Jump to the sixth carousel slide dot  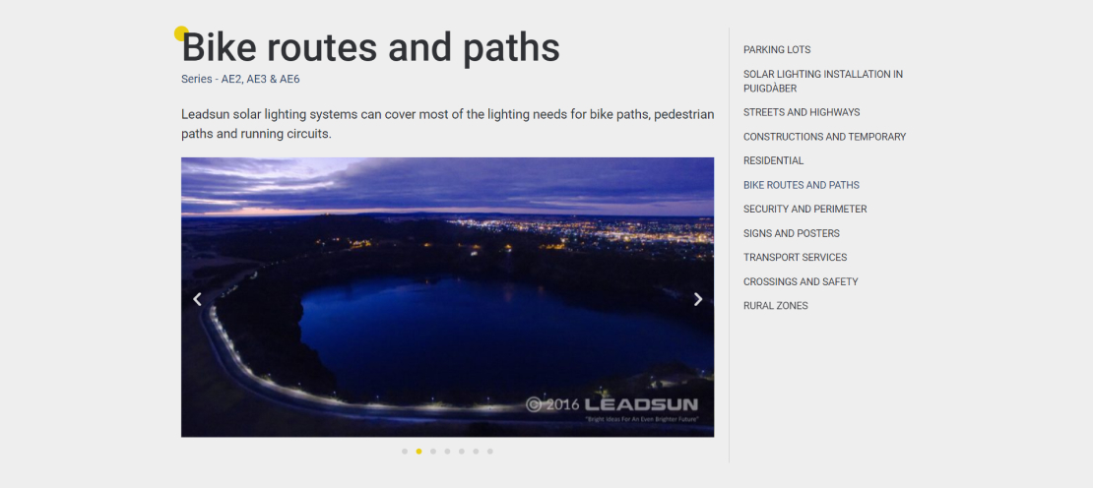[476, 452]
